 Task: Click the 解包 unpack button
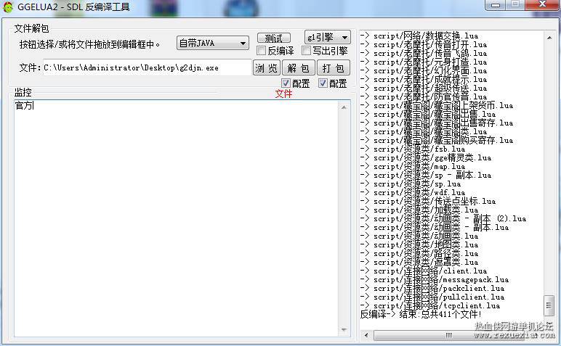(x=299, y=68)
